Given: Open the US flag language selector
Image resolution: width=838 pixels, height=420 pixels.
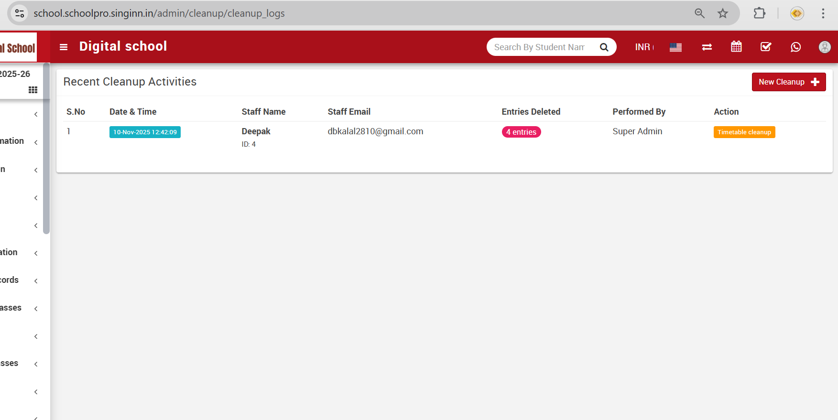Looking at the screenshot, I should 675,47.
